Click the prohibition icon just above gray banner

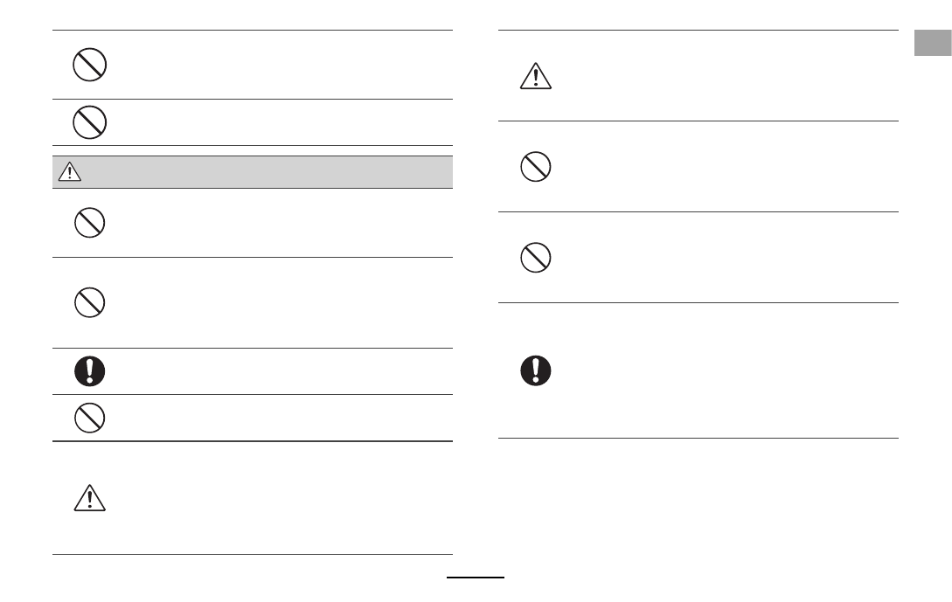90,122
